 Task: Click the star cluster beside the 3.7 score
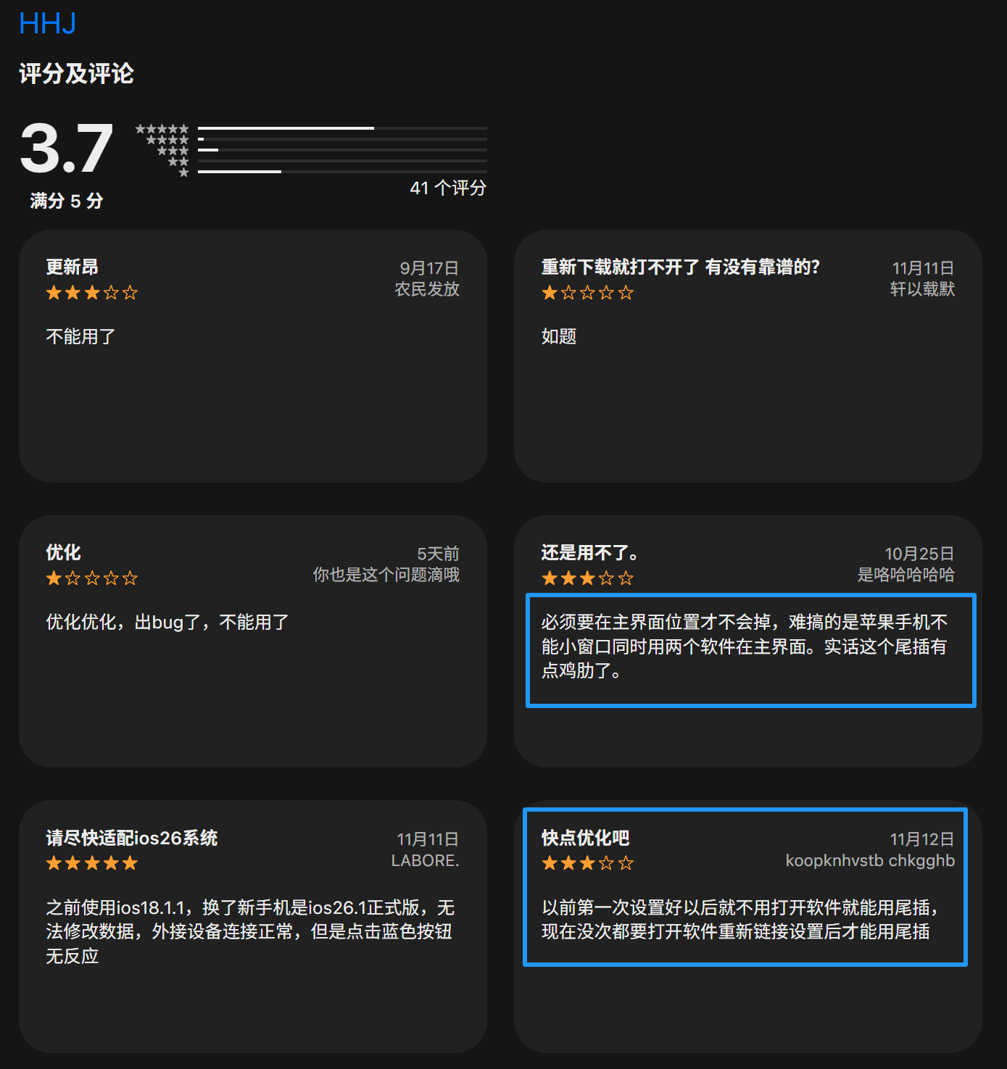pyautogui.click(x=161, y=149)
